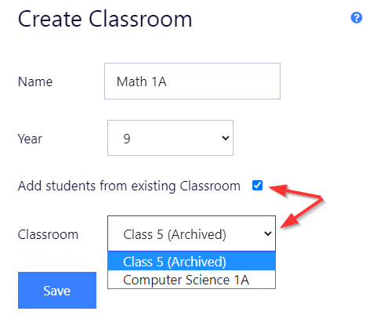Click the red arrowhead pointing at the checkbox
373x322 pixels.
(x=278, y=190)
